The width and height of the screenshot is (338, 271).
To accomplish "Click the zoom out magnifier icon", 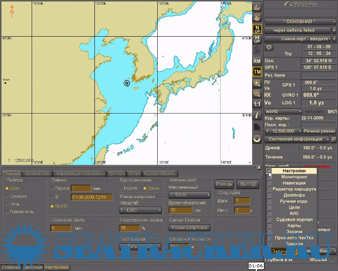I will pos(257,94).
